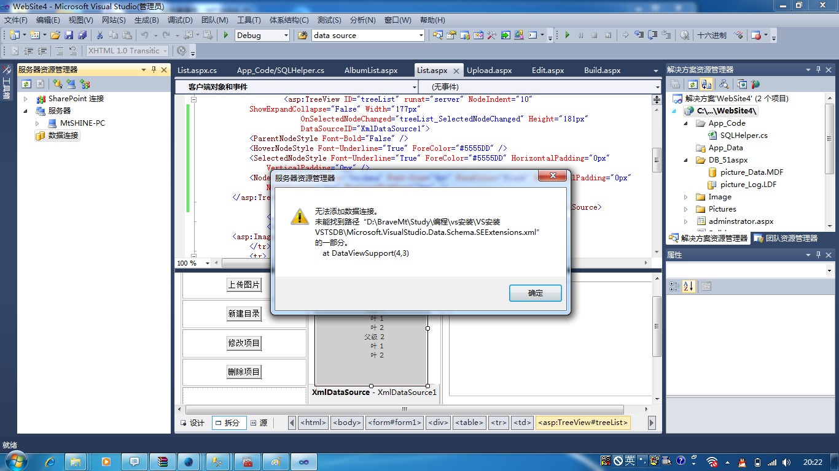
Task: Click View Code icon in Solution Explorer
Action: coord(724,84)
